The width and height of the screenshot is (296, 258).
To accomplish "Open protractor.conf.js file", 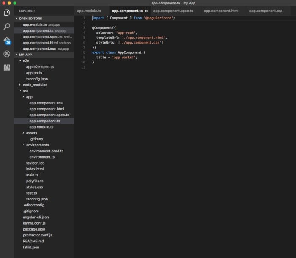I will [44, 235].
